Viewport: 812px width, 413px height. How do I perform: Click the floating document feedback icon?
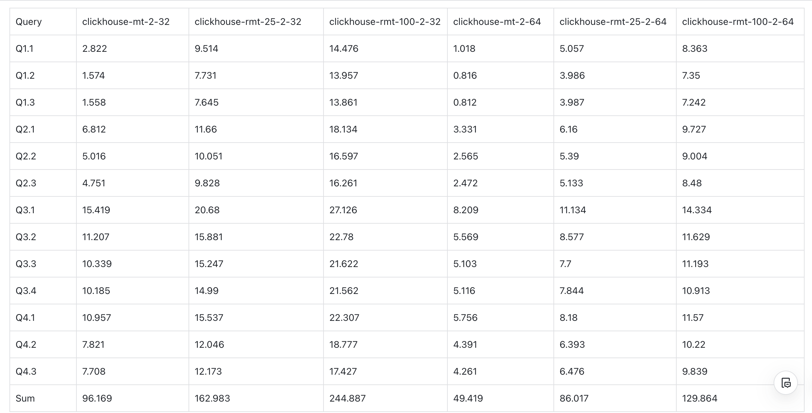tap(786, 383)
